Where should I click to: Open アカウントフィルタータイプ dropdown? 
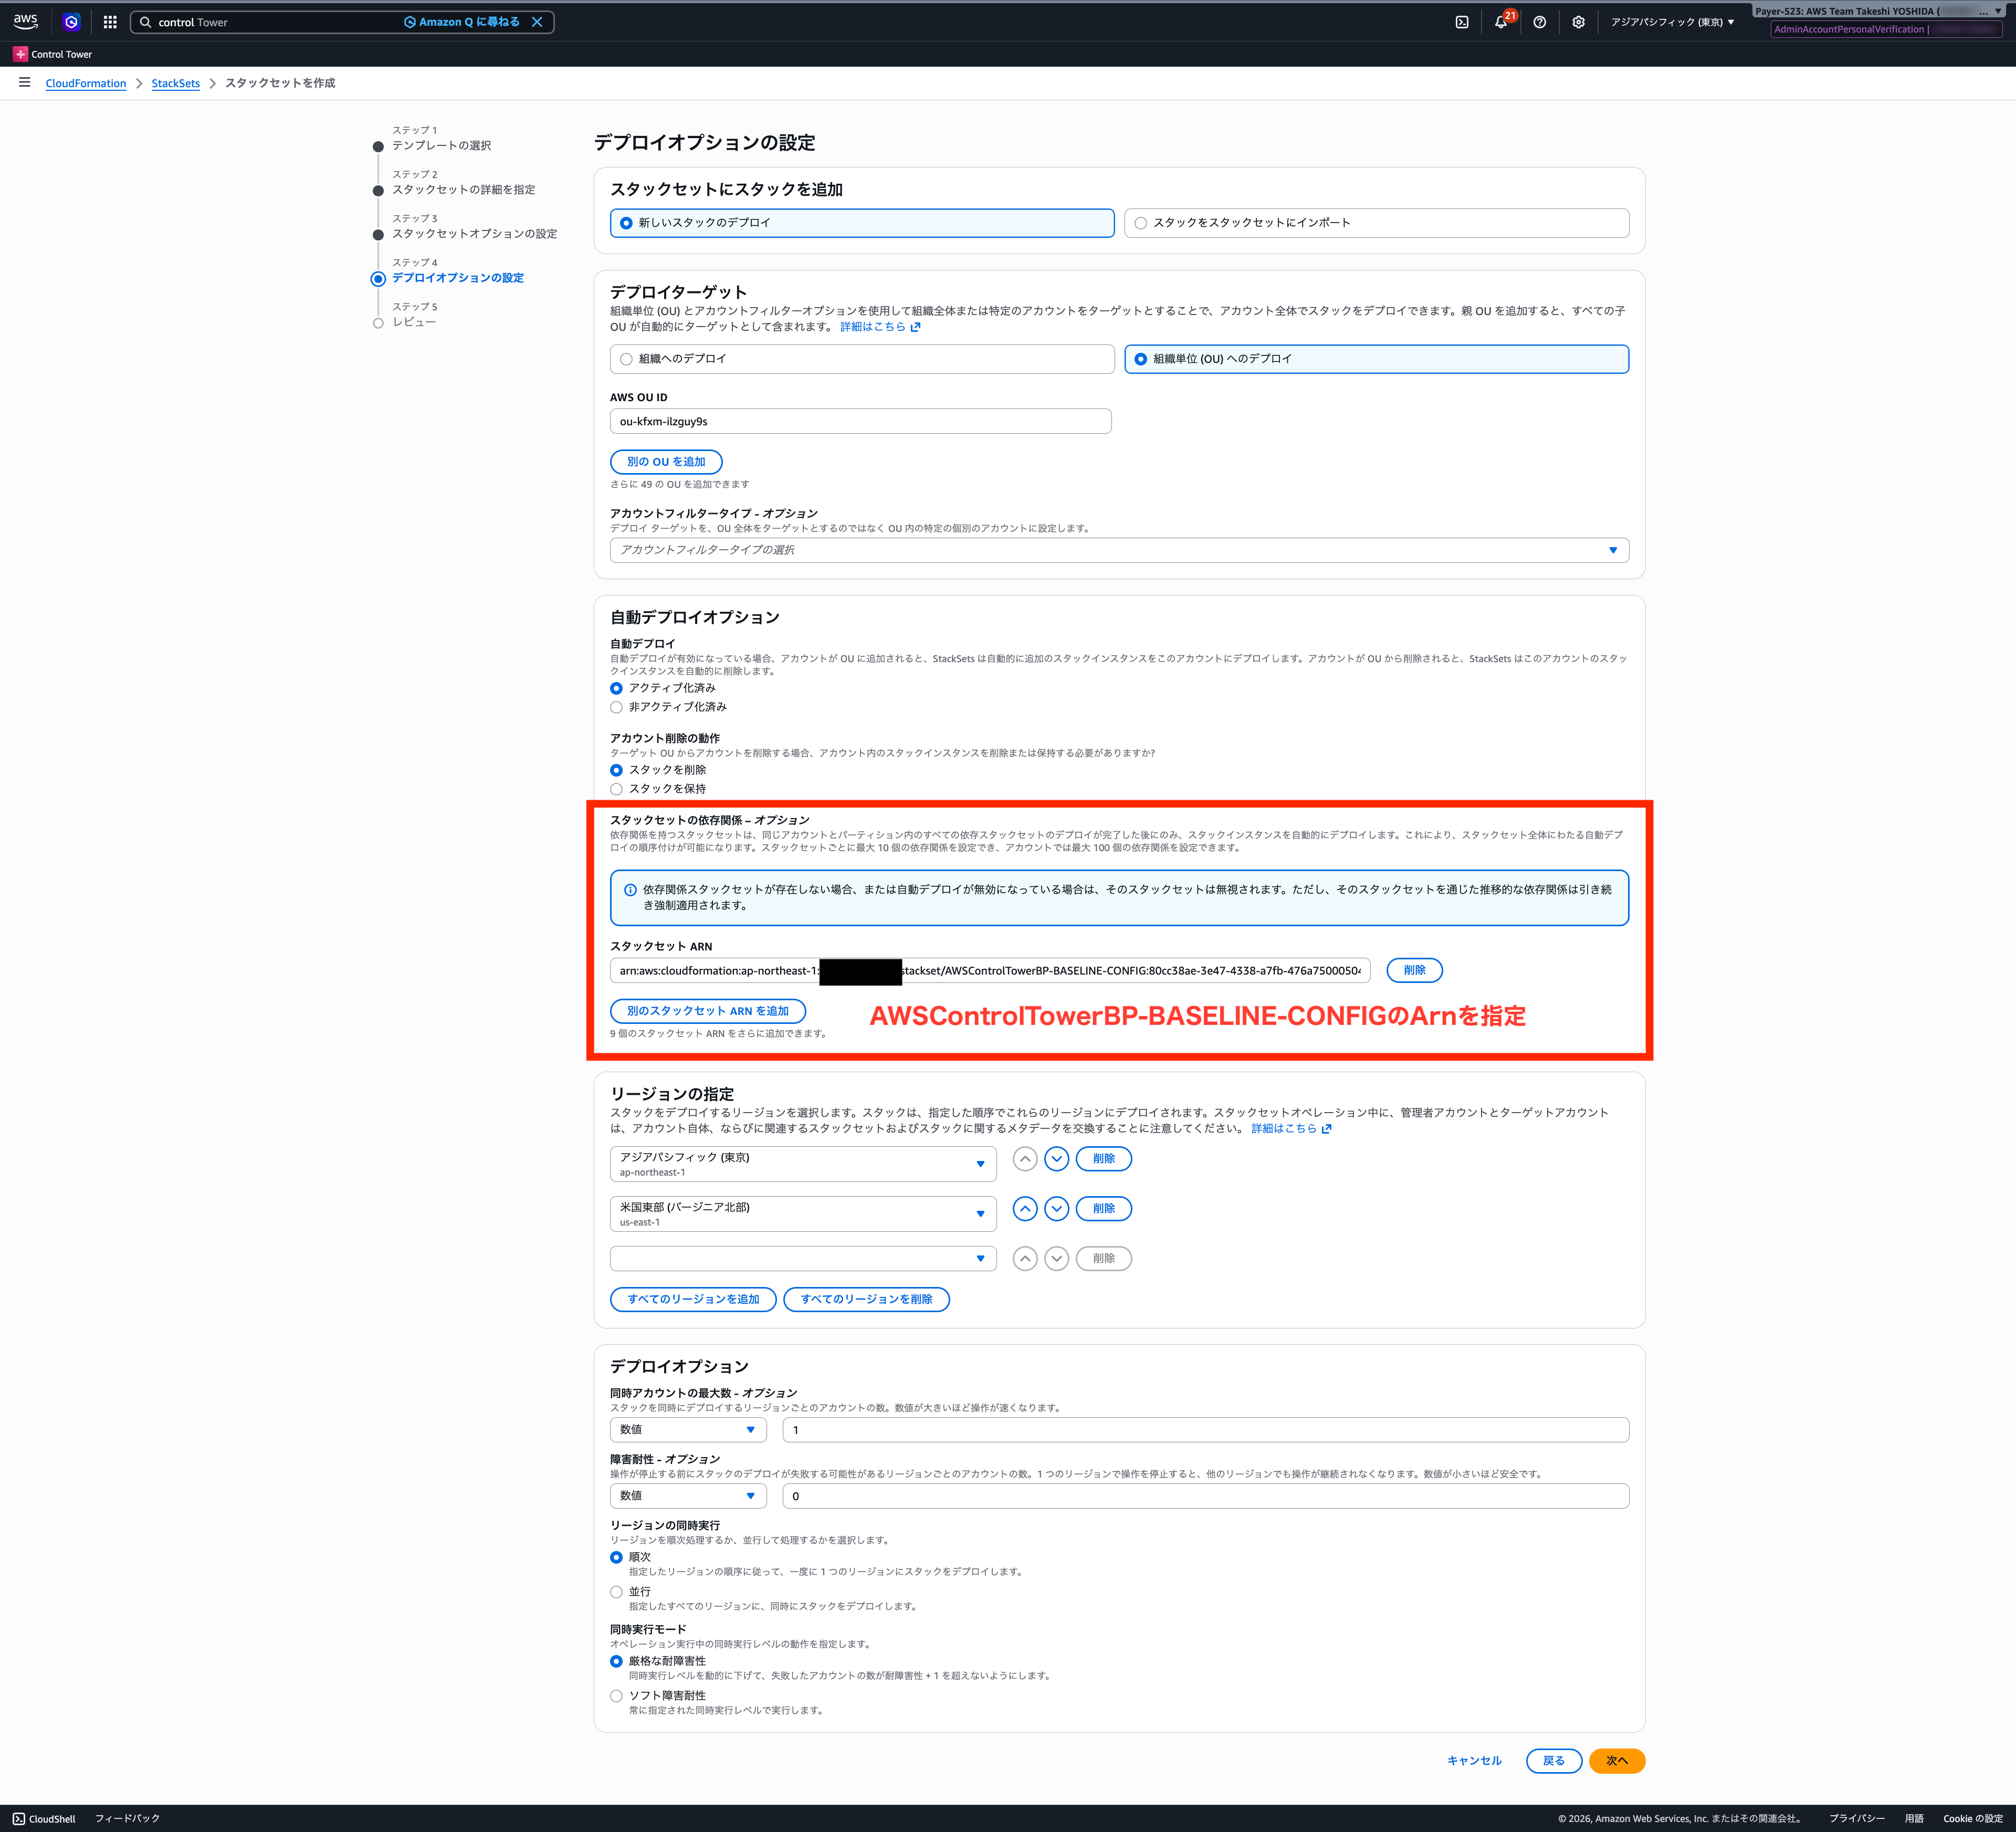pyautogui.click(x=1119, y=550)
